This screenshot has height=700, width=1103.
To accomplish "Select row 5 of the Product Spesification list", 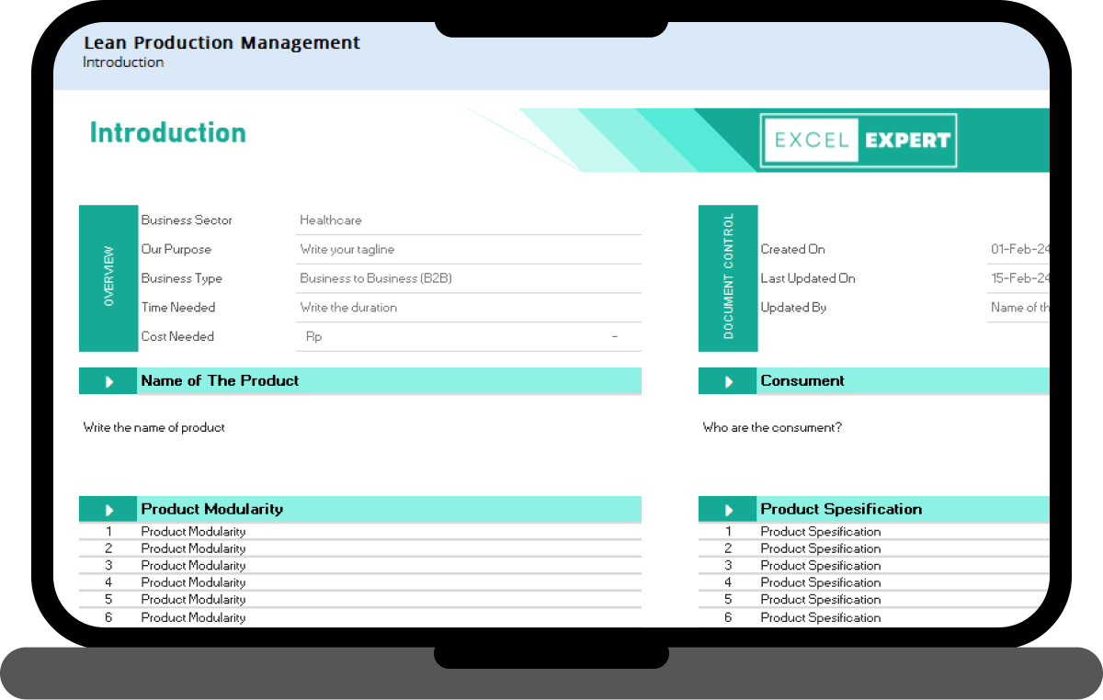I will click(820, 600).
